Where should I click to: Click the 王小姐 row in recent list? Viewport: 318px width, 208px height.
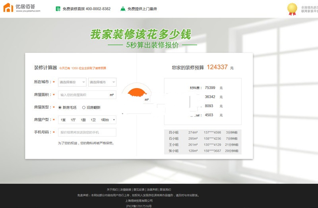[x=203, y=144]
